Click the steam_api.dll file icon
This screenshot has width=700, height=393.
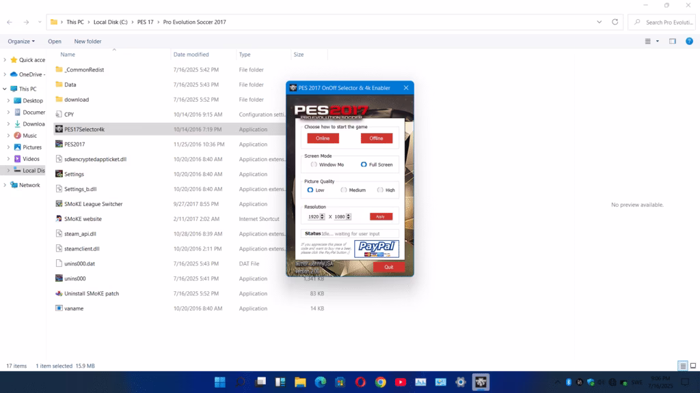coord(59,233)
